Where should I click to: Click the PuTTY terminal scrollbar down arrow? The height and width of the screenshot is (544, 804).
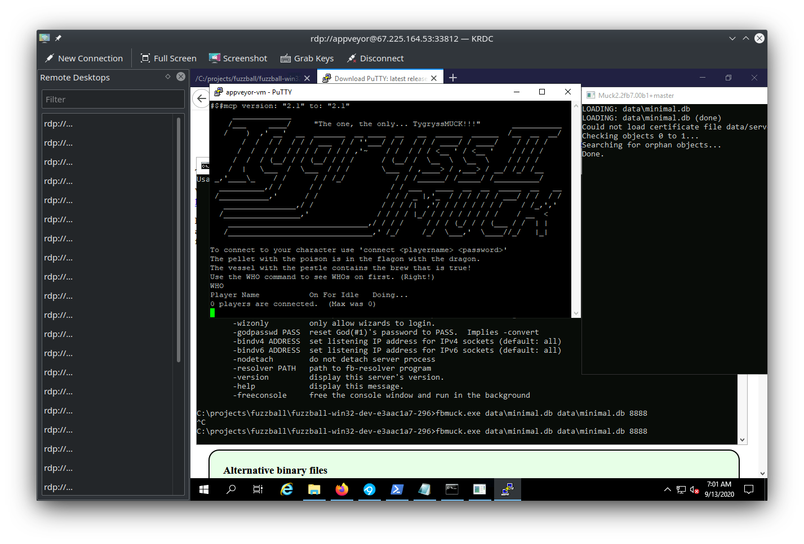point(576,313)
